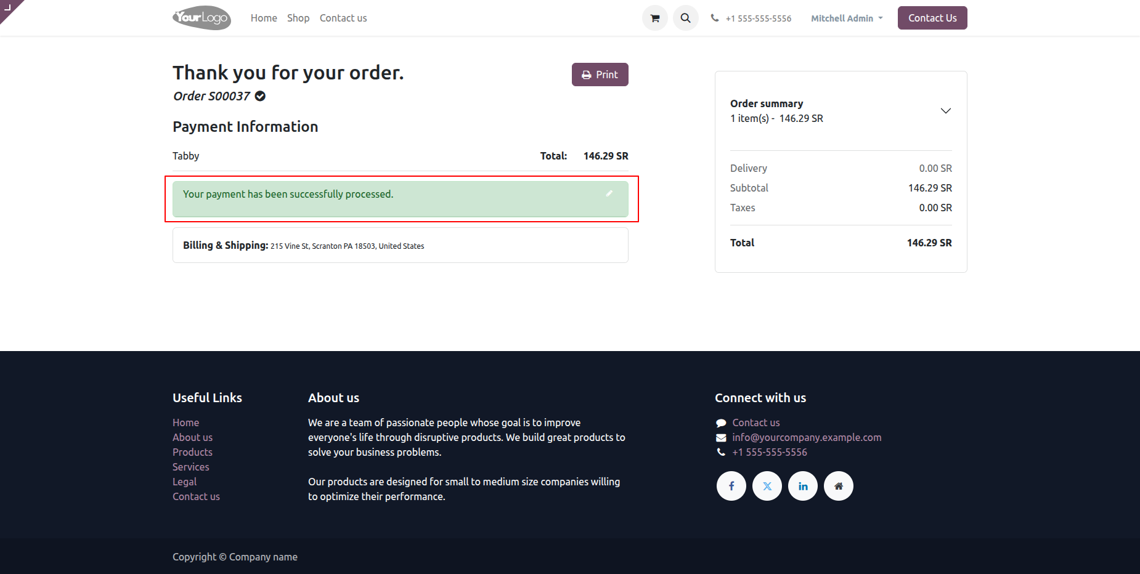The width and height of the screenshot is (1140, 574).
Task: Follow the Legal footer link
Action: 184,482
